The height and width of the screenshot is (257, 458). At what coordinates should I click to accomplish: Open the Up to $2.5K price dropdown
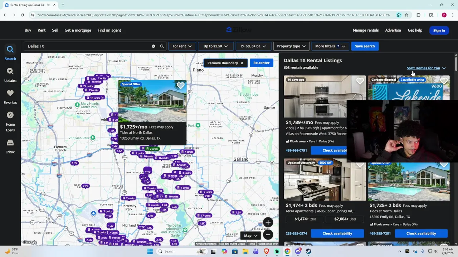[x=216, y=46]
